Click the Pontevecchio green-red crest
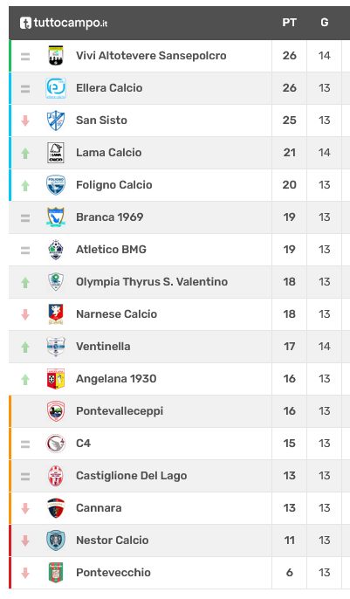Viewport: 350px width, 599px height. (x=56, y=572)
